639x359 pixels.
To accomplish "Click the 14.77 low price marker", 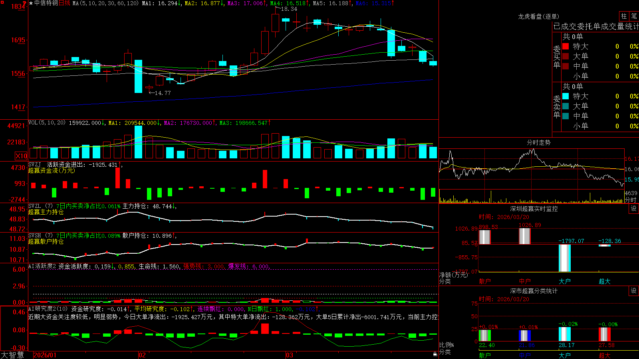I will (163, 93).
